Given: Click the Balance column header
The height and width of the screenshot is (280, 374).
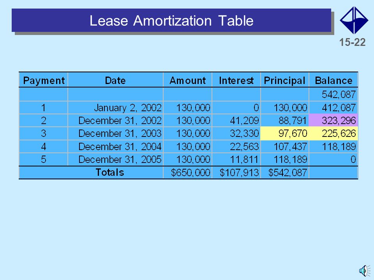Looking at the screenshot, I should pos(333,80).
